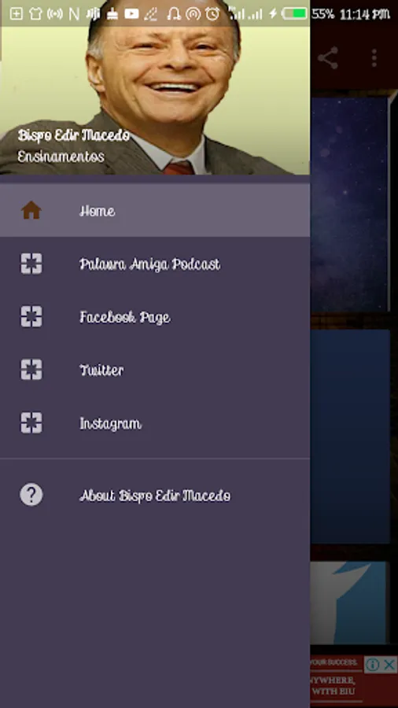Tap the starry night thumbnail behind drawer
The width and height of the screenshot is (398, 708).
(350, 204)
